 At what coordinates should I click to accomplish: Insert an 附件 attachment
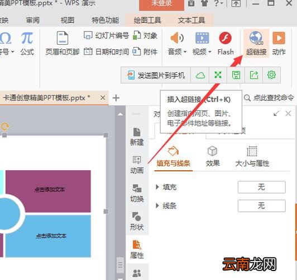[145, 52]
